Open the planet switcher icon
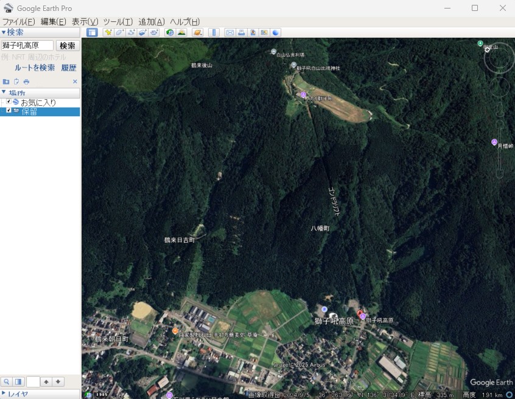The width and height of the screenshot is (515, 399). pyautogui.click(x=198, y=32)
